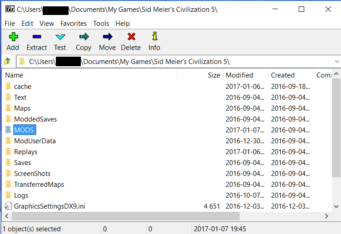Open the Help menu

pos(123,24)
